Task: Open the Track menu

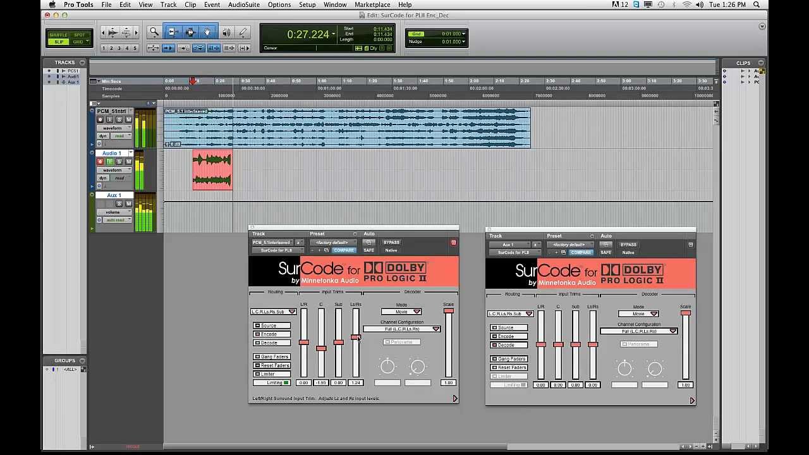Action: [169, 4]
